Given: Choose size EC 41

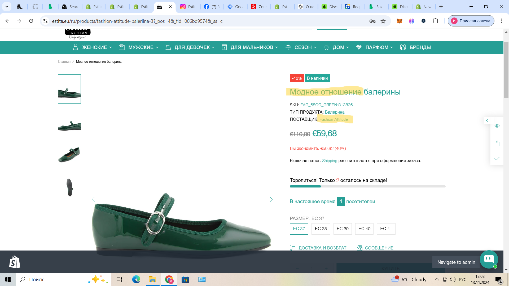Looking at the screenshot, I should (386, 229).
